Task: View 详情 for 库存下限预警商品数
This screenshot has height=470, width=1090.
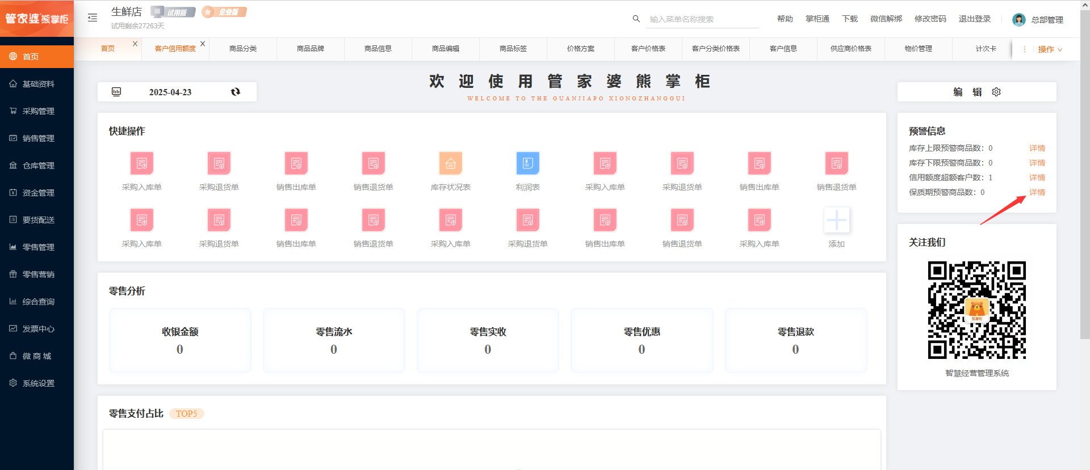Action: click(1037, 163)
